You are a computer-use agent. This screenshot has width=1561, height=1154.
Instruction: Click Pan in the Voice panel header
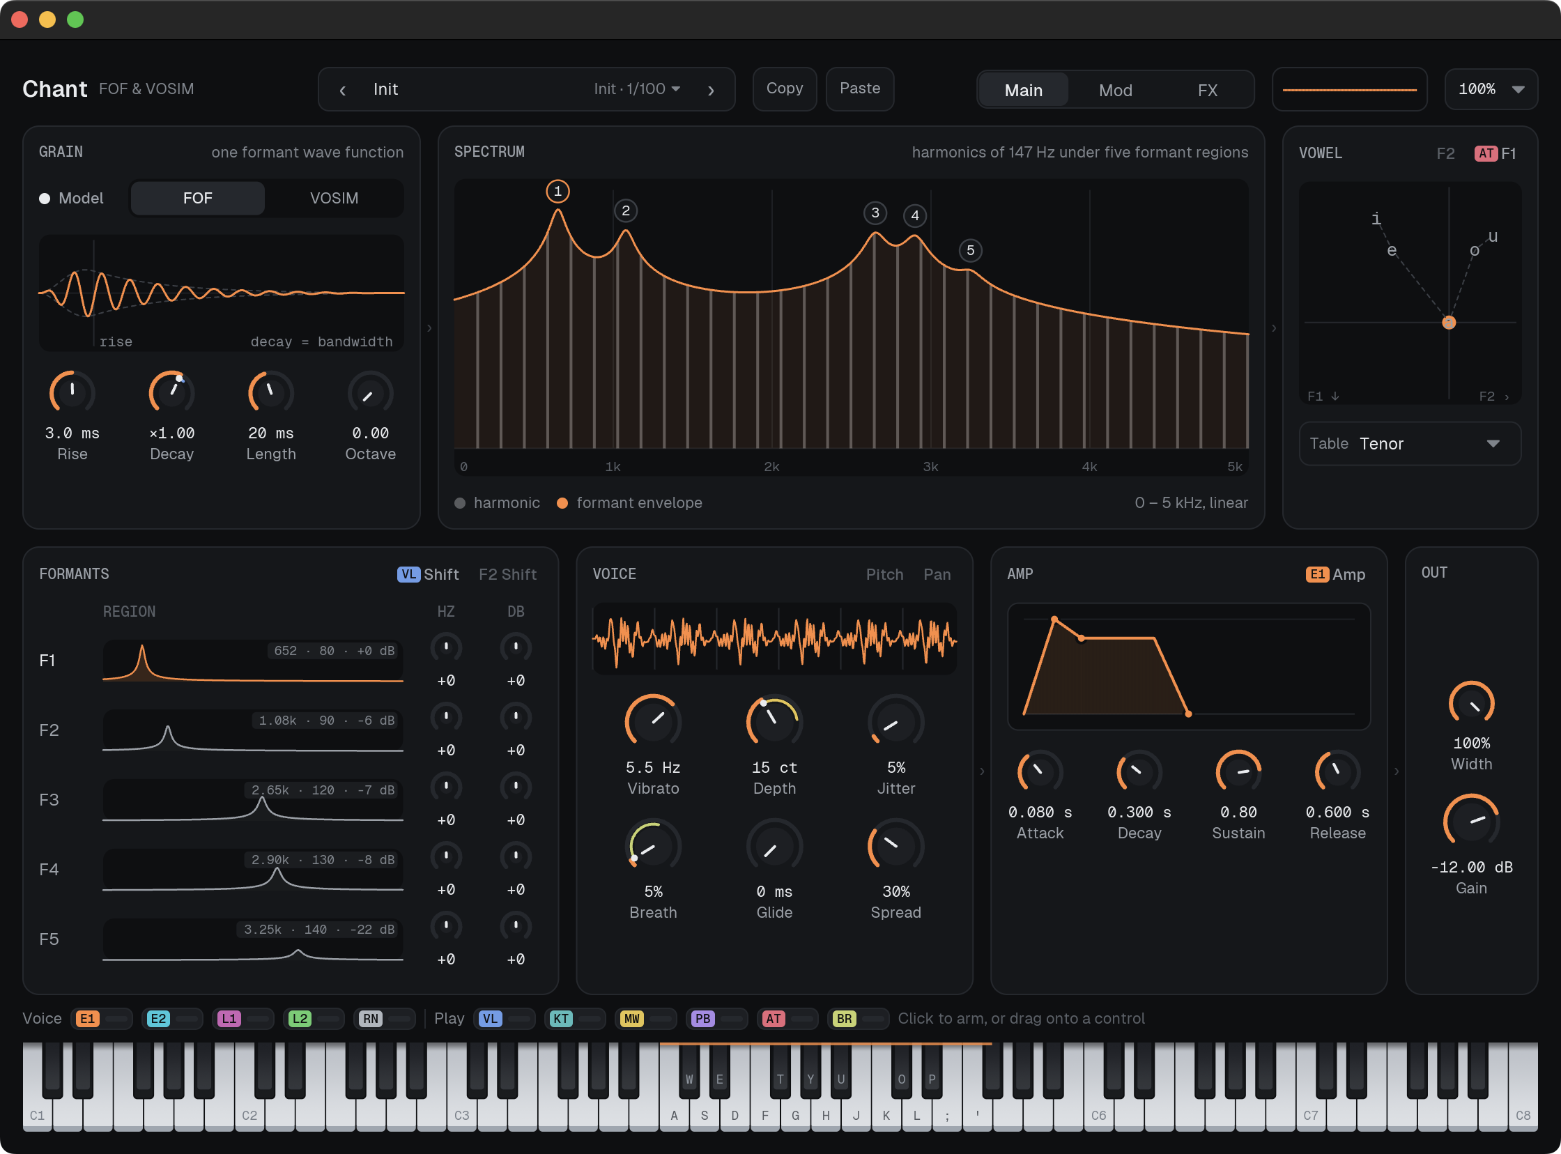point(937,574)
